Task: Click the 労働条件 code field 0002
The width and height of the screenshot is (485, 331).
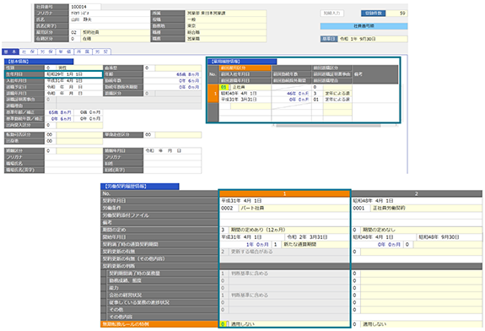Action: (x=229, y=208)
